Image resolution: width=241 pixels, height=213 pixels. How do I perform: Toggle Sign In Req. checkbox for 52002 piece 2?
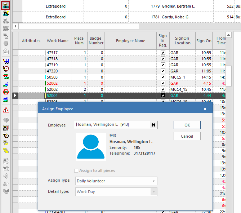163,89
